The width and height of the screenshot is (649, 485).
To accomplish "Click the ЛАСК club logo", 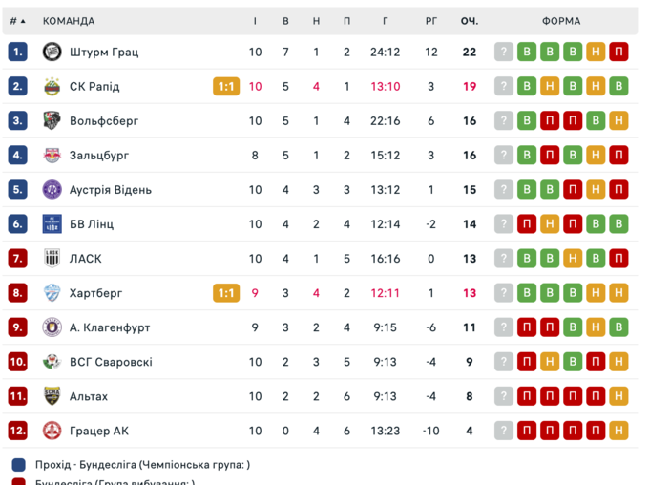I will point(52,259).
